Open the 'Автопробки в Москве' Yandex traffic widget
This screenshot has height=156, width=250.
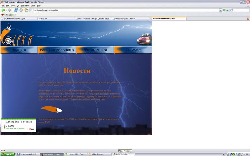18,125
